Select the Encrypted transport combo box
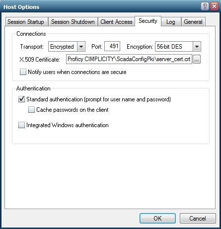 point(67,47)
